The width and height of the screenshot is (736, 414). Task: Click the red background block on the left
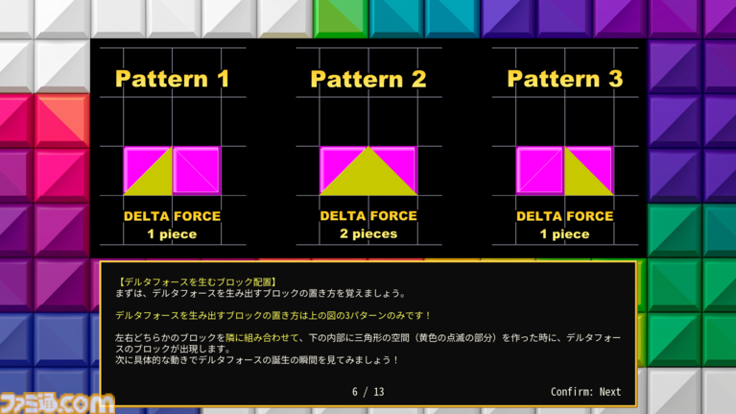click(x=62, y=120)
